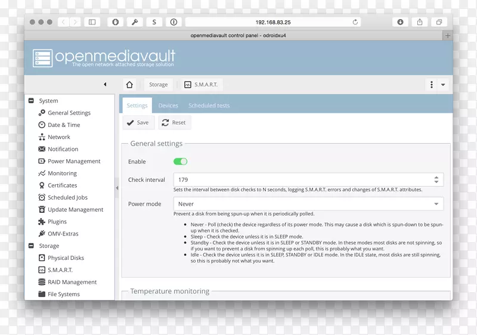This screenshot has height=335, width=477.
Task: Click the Network topology icon
Action: (42, 137)
